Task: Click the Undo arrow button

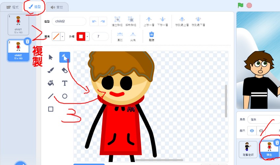Action: click(x=94, y=21)
